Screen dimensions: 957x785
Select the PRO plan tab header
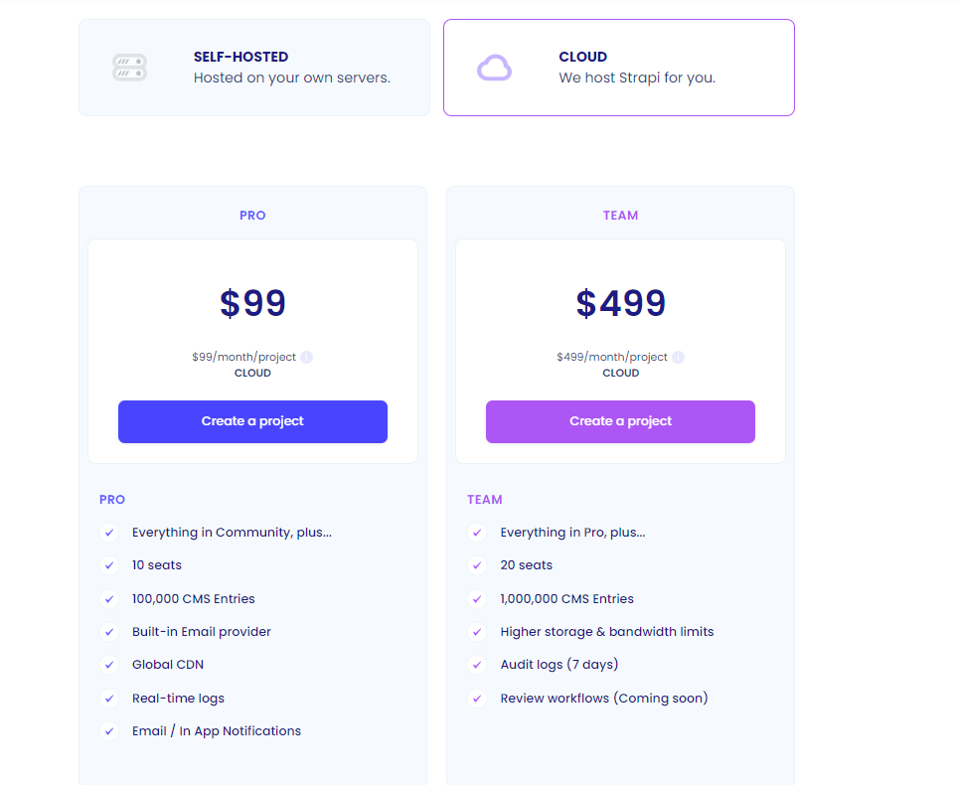(252, 215)
